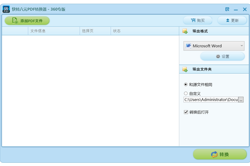
Task: Click the output path text field
Action: pyautogui.click(x=211, y=100)
